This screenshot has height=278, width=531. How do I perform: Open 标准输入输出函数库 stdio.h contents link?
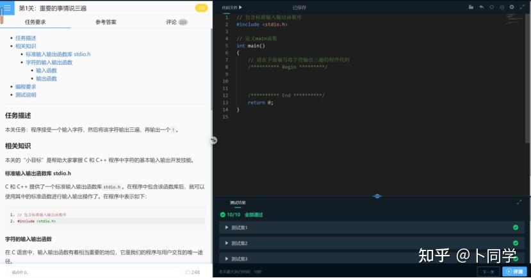point(58,54)
